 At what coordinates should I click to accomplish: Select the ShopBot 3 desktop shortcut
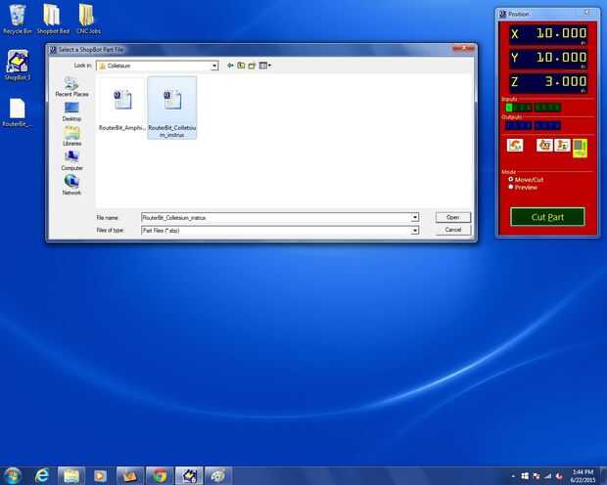coord(18,65)
